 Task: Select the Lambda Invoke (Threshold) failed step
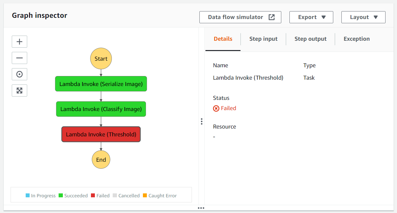[101, 134]
